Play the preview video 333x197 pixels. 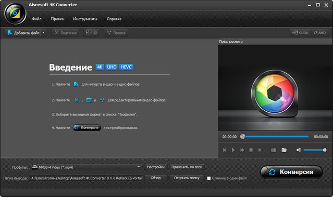point(233,150)
